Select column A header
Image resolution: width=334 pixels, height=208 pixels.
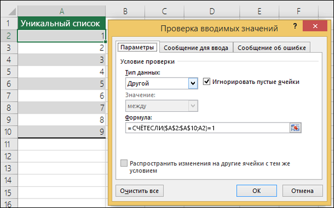(x=62, y=11)
